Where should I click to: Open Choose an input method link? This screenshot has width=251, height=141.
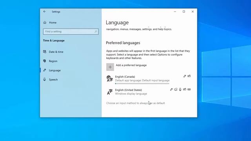(135, 103)
